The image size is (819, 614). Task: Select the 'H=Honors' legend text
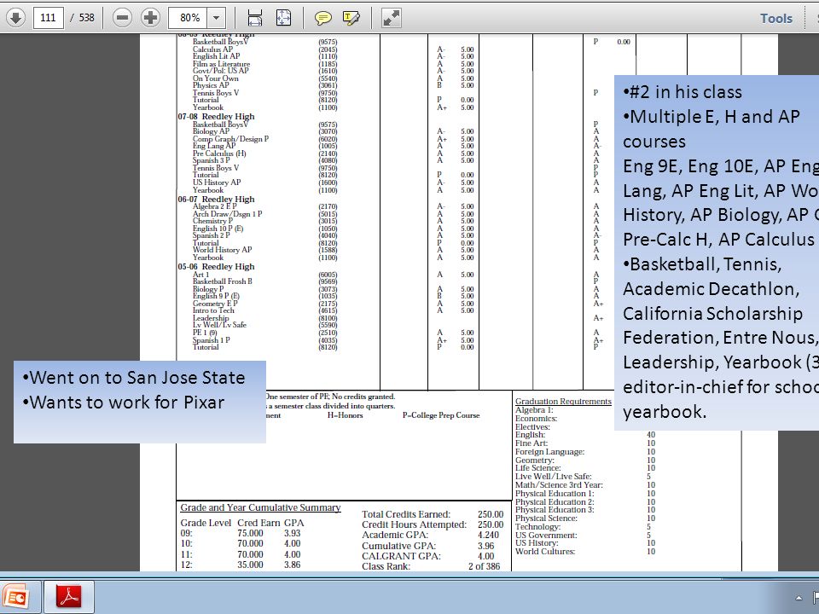(x=345, y=415)
